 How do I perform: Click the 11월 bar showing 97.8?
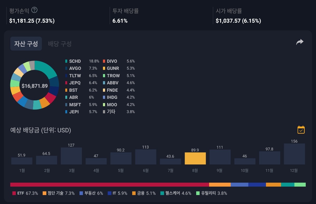tap(269, 158)
